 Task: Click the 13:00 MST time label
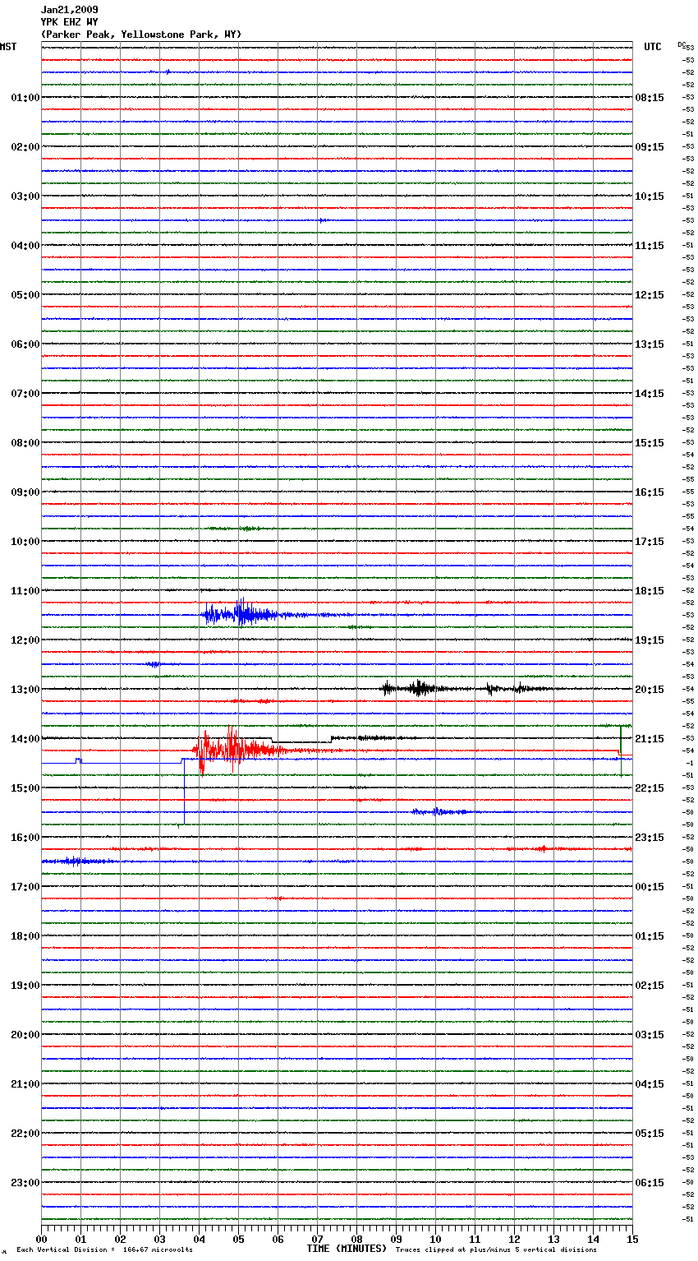(x=25, y=690)
